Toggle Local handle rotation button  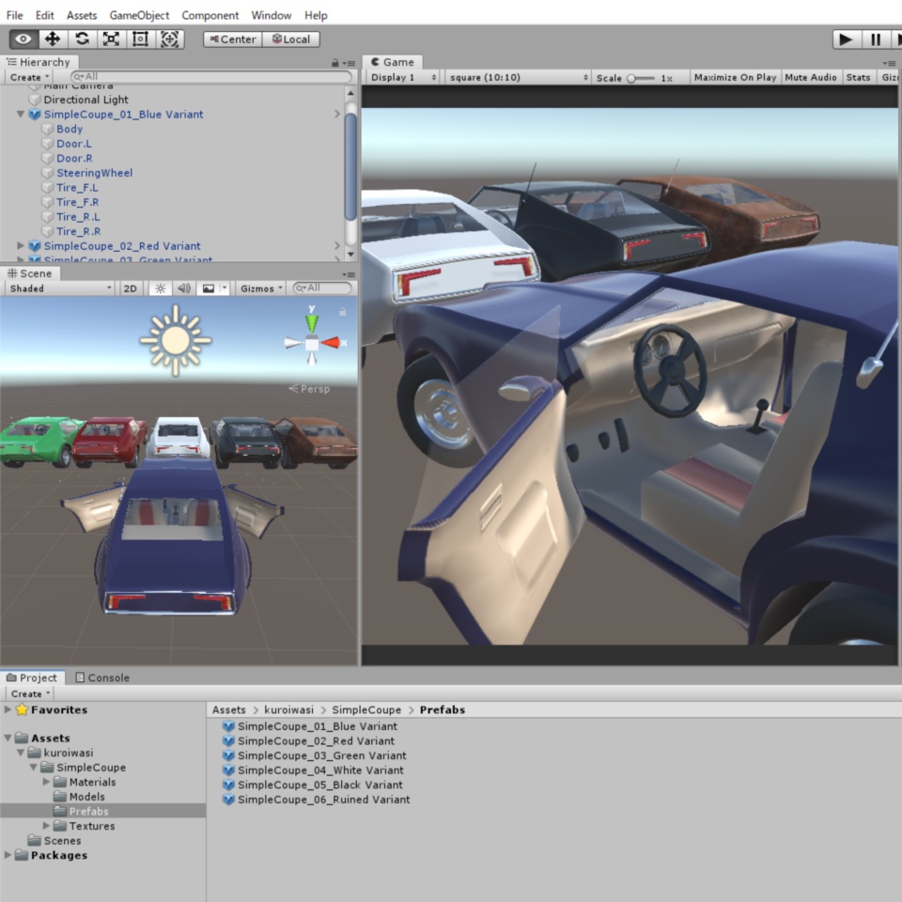point(291,39)
